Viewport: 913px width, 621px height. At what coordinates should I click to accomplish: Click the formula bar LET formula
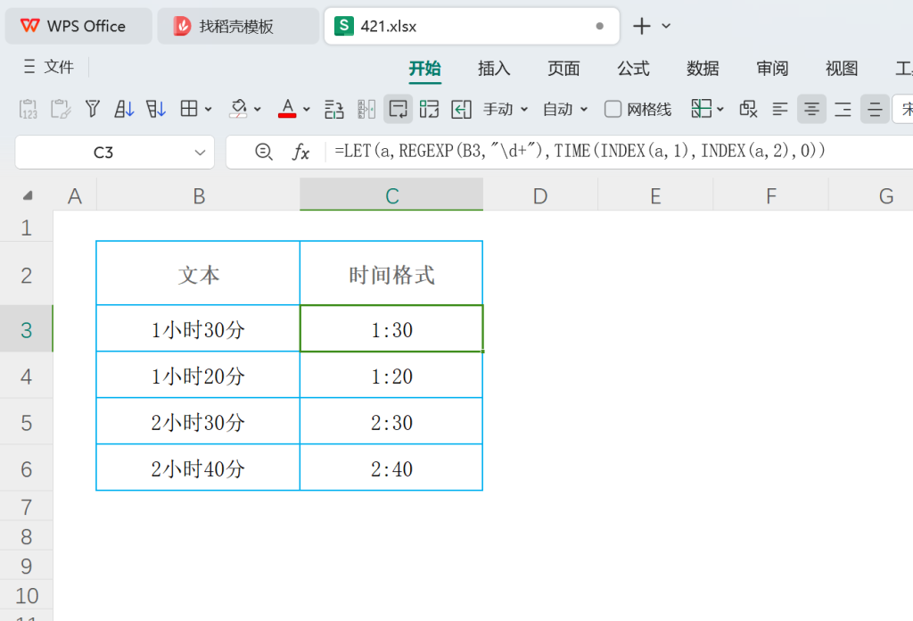click(x=580, y=152)
